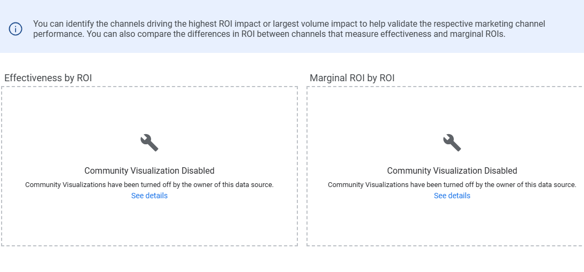Viewport: 584px width, 272px height.
Task: Select empty area above wrench in Marginal panel
Action: pos(452,110)
